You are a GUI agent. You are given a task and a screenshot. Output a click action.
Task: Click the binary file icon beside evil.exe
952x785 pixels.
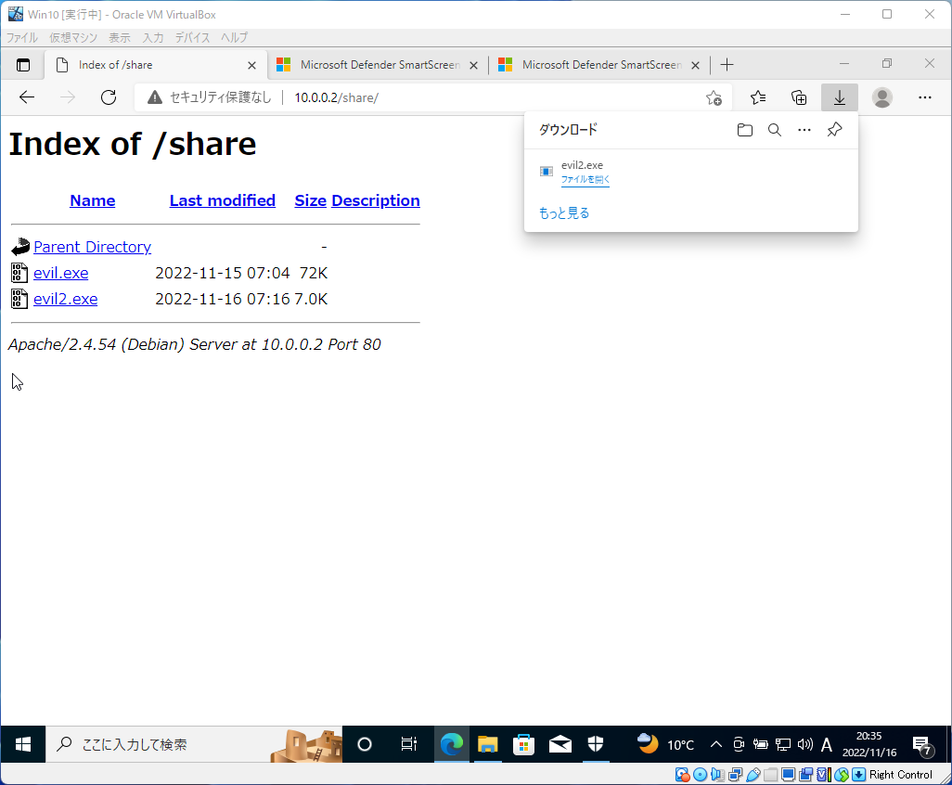[19, 273]
